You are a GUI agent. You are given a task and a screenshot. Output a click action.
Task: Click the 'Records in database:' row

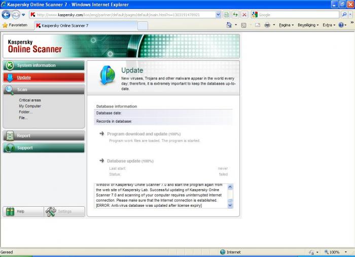pos(163,122)
